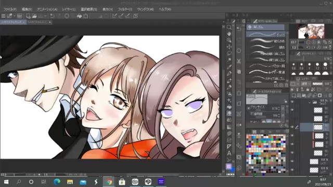Select the 硬め eraser sub tool

click(266, 47)
